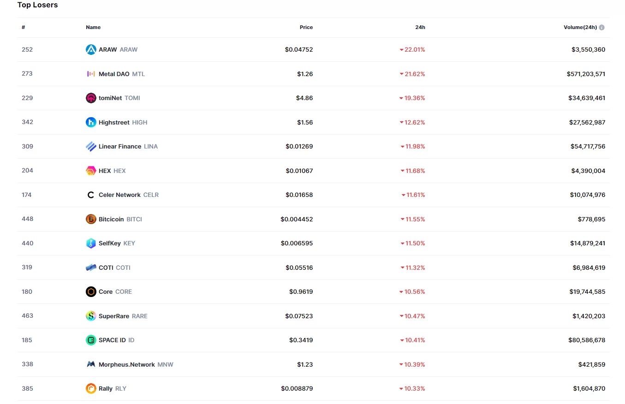The image size is (625, 404).
Task: Click the HEX coin logo
Action: pos(91,171)
